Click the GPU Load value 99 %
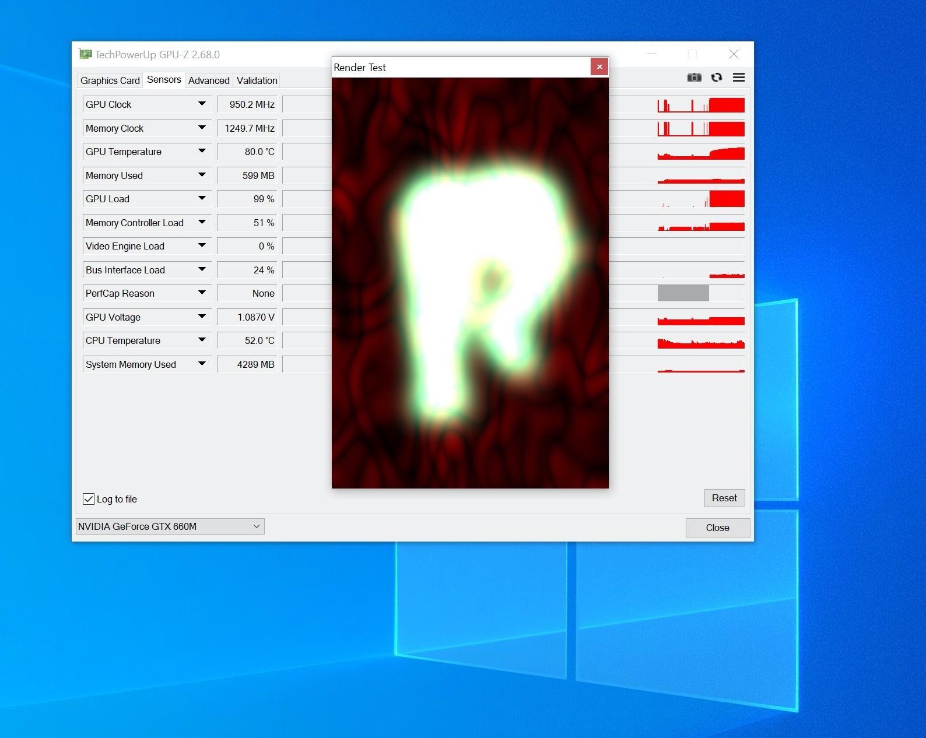926x738 pixels. coord(247,199)
